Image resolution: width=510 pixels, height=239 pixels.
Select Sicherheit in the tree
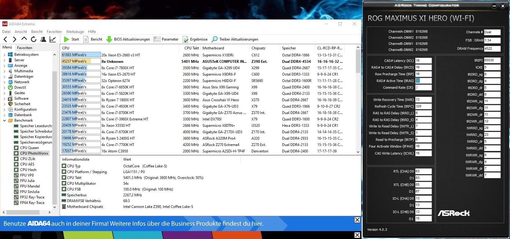click(x=22, y=104)
